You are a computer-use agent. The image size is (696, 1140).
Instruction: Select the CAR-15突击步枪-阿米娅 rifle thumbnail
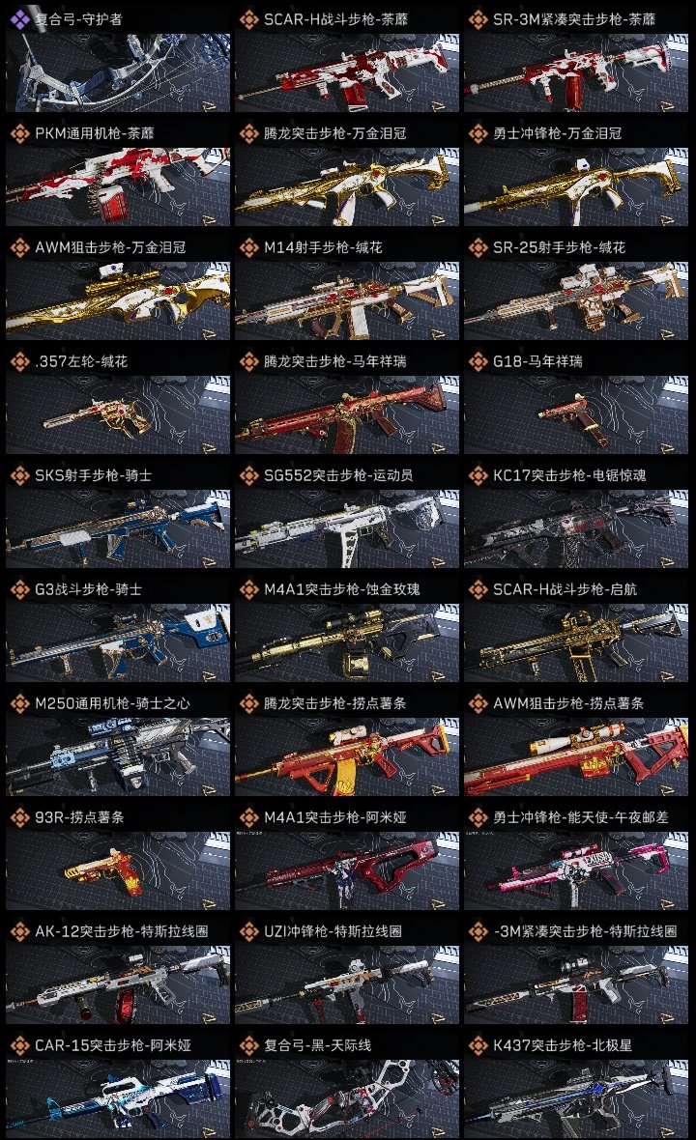[x=118, y=1099]
